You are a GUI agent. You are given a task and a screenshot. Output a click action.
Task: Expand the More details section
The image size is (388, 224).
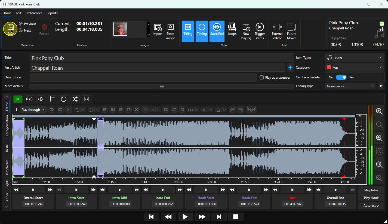point(162,86)
